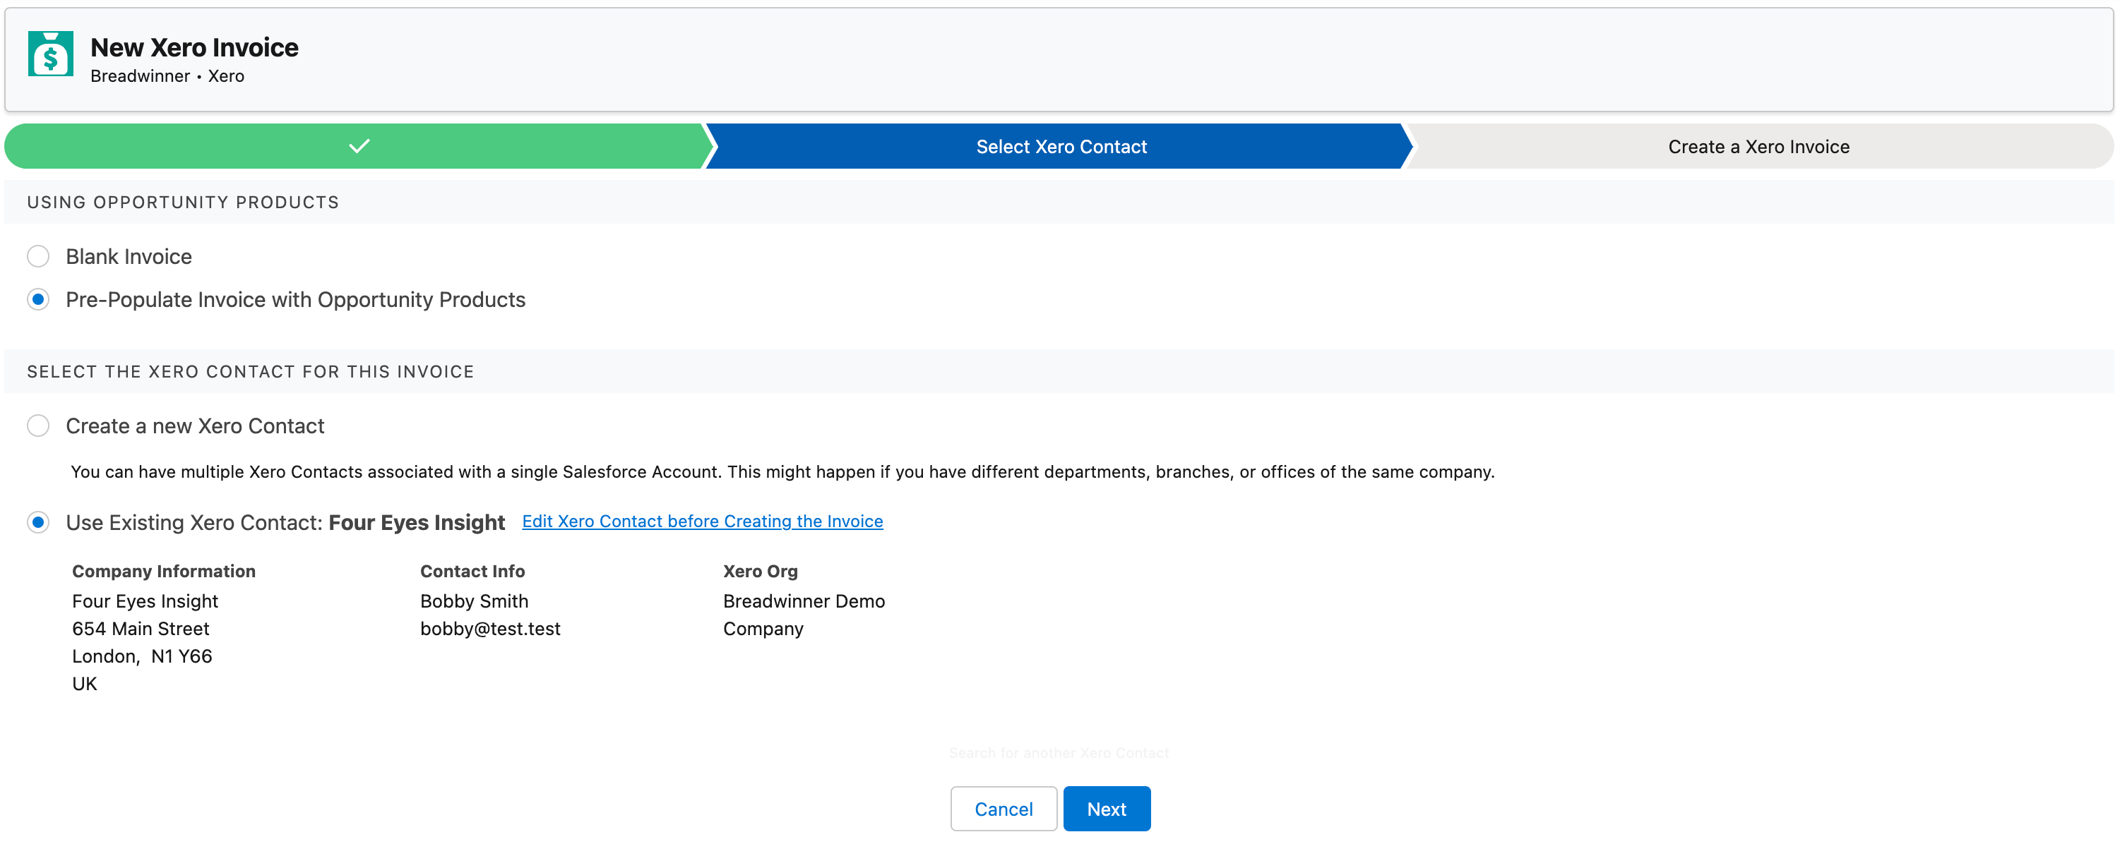The width and height of the screenshot is (2120, 868).
Task: Choose Pre-Populate Invoice with Opportunity Products option
Action: [x=38, y=299]
